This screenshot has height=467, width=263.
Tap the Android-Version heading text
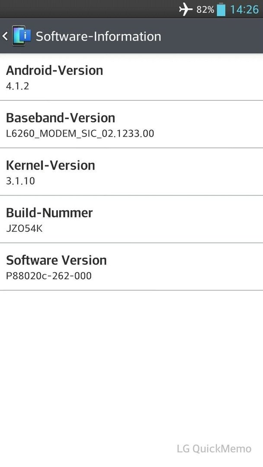pos(55,70)
